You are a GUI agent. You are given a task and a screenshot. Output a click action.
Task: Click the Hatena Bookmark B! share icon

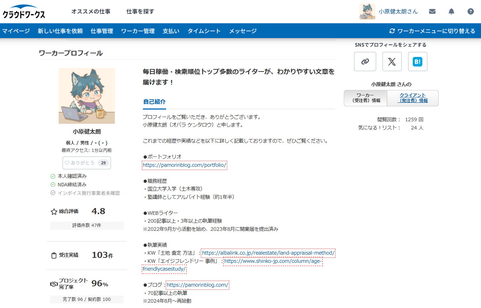click(417, 61)
